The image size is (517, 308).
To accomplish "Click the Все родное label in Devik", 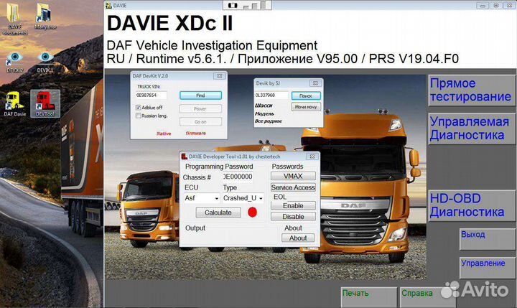I will pyautogui.click(x=269, y=121).
